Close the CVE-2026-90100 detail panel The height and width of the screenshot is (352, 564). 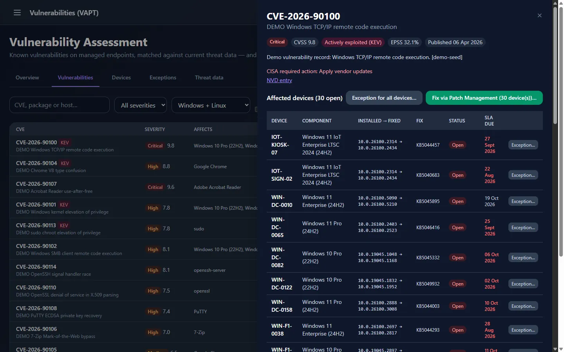[x=539, y=15]
